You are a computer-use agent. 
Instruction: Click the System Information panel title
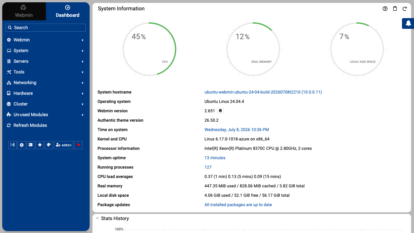(x=121, y=9)
